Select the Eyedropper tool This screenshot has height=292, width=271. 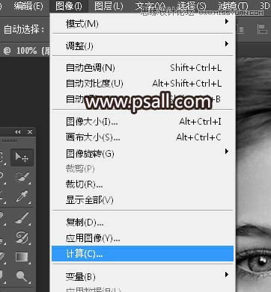tap(22, 196)
